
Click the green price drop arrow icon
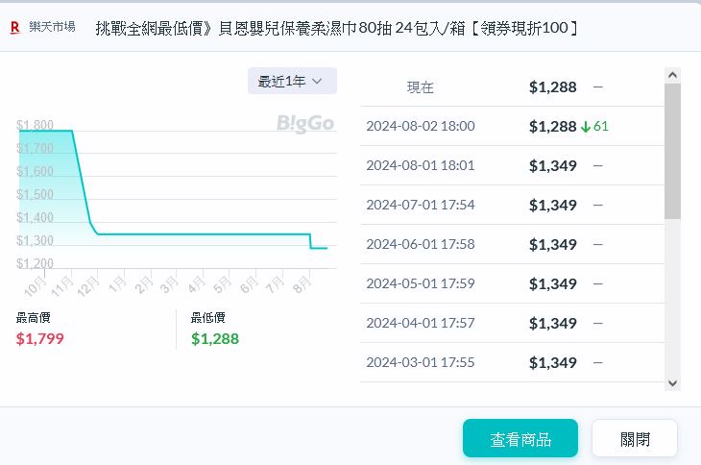pos(586,127)
